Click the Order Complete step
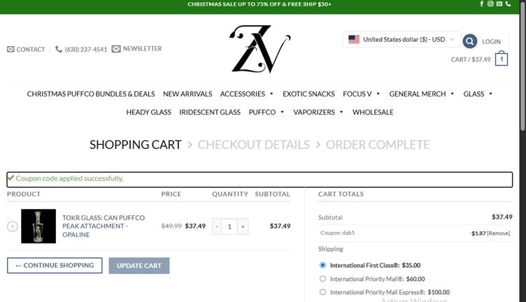This screenshot has width=526, height=302. [x=378, y=145]
